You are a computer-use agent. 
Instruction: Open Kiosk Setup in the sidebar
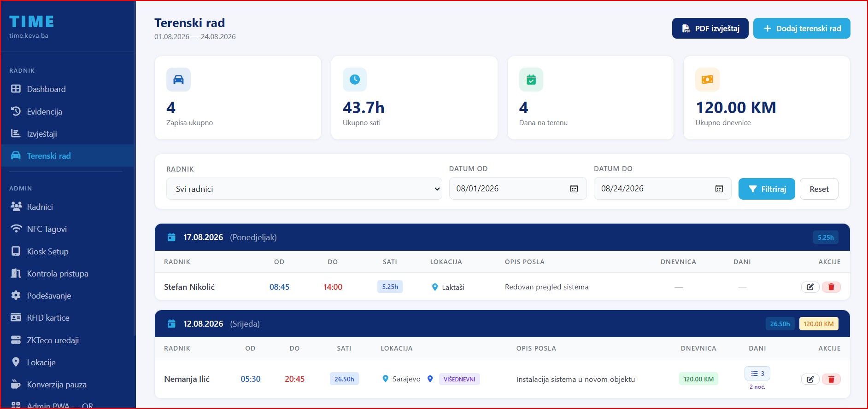point(68,251)
